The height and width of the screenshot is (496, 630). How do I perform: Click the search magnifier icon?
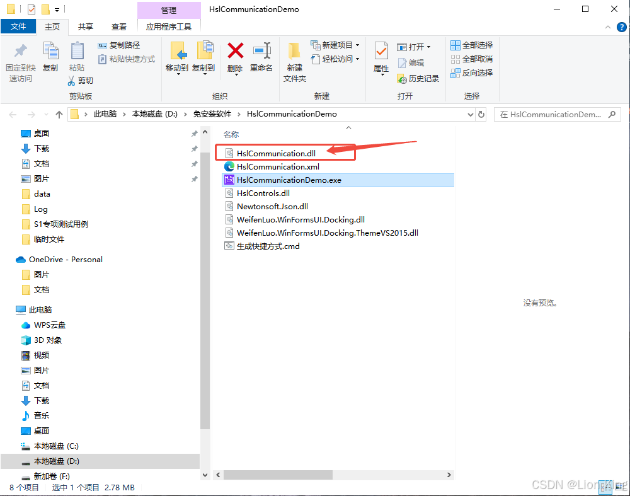click(x=612, y=115)
